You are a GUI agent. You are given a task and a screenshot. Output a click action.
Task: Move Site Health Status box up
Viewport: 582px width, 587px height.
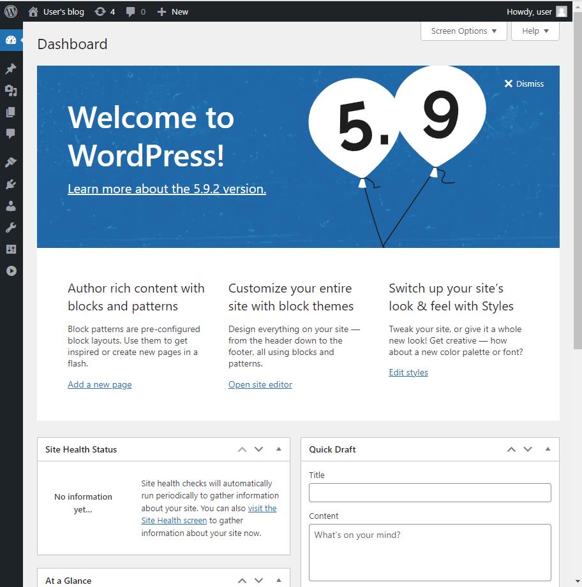(242, 449)
